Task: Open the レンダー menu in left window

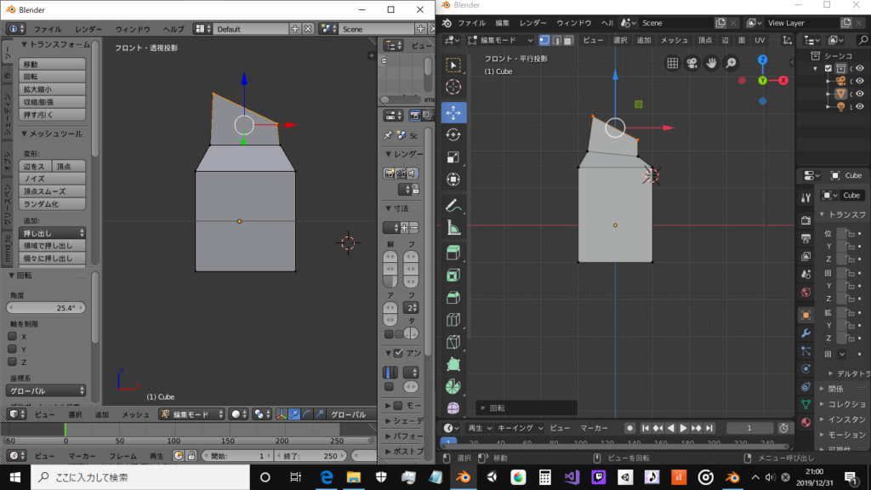Action: pyautogui.click(x=88, y=29)
